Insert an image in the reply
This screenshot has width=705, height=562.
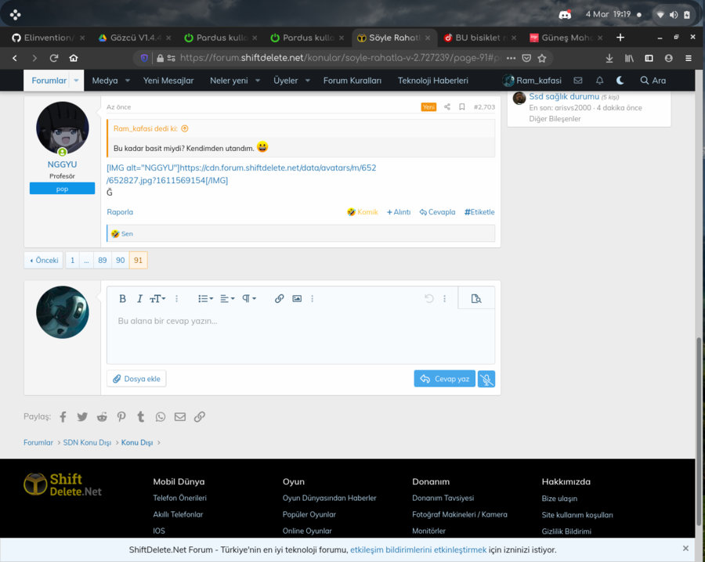(297, 299)
